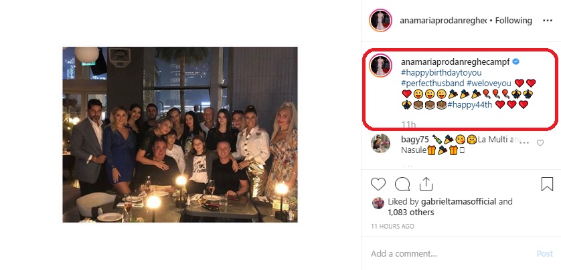The height and width of the screenshot is (270, 561).
Task: Share the post using the share icon
Action: (426, 184)
